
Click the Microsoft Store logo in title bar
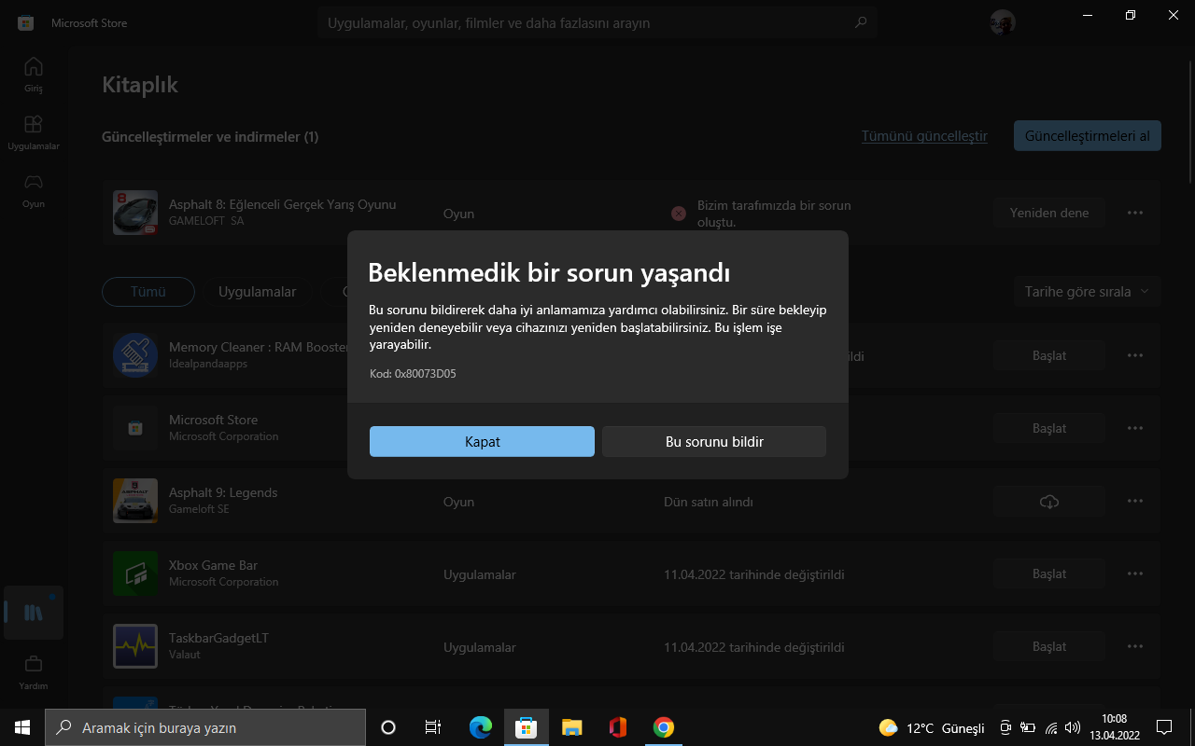[26, 22]
